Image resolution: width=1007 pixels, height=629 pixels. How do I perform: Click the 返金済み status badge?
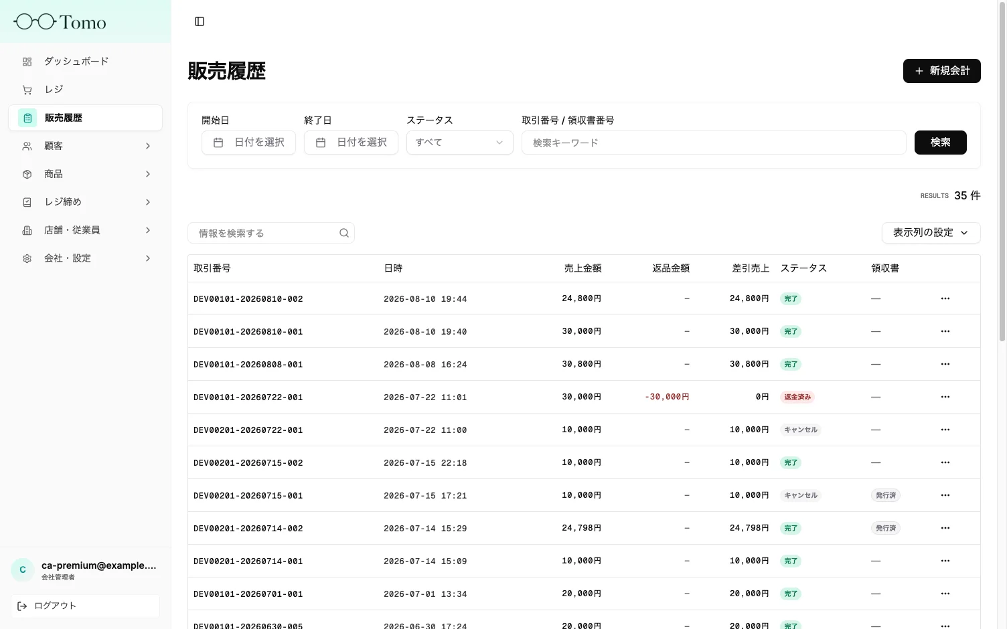pos(797,397)
